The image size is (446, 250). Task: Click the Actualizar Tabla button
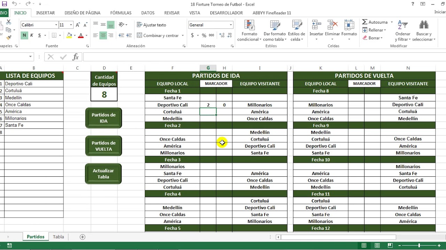tap(103, 174)
